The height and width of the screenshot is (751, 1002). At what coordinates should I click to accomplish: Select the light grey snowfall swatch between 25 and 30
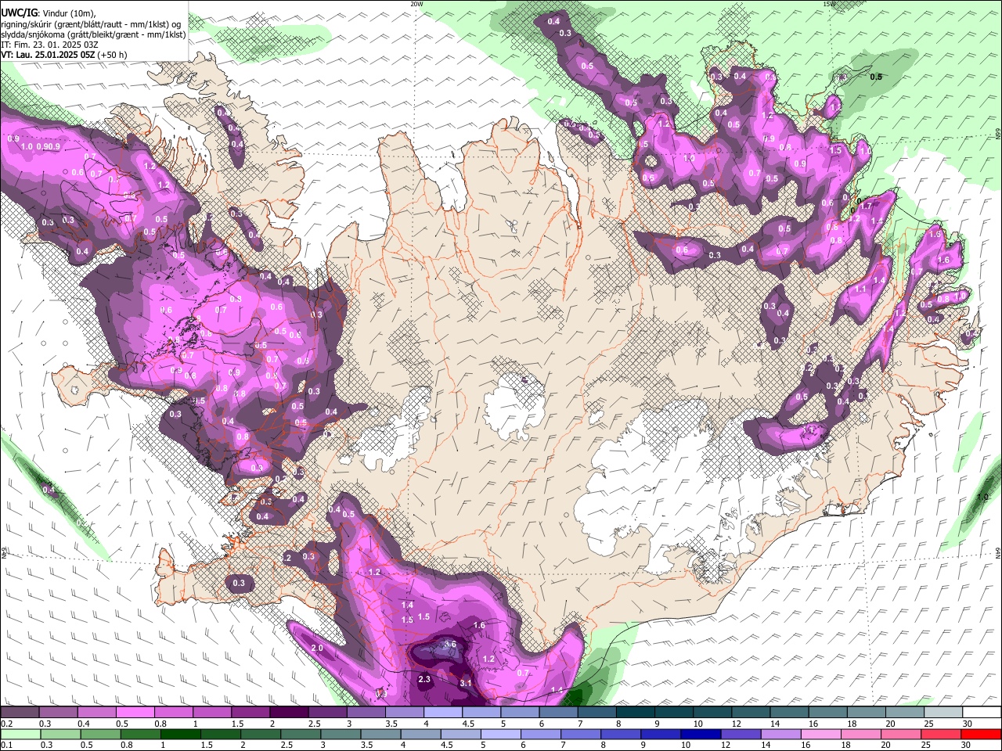tap(943, 713)
